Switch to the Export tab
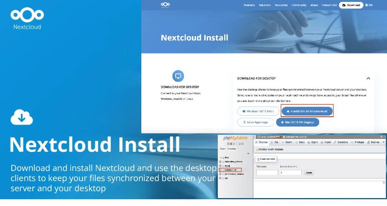This screenshot has height=206, width=387. click(x=312, y=142)
